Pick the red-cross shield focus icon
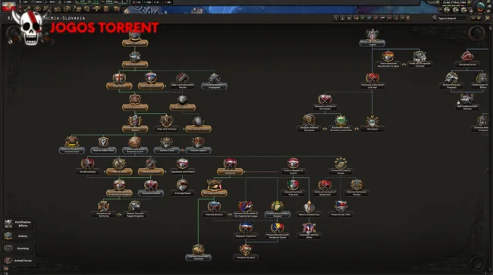The height and width of the screenshot is (275, 493). click(119, 78)
